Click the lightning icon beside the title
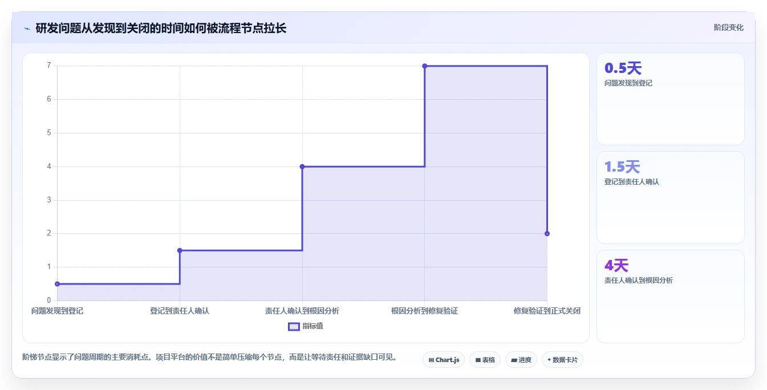The image size is (767, 390). coord(27,28)
